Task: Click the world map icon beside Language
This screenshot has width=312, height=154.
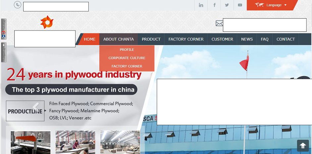Action: pyautogui.click(x=259, y=5)
